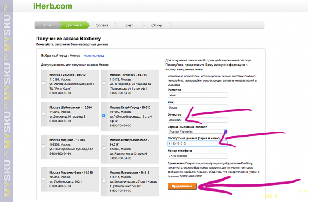Open the passport country dropdown arrow
Screen dimensions: 311x202
225,132
